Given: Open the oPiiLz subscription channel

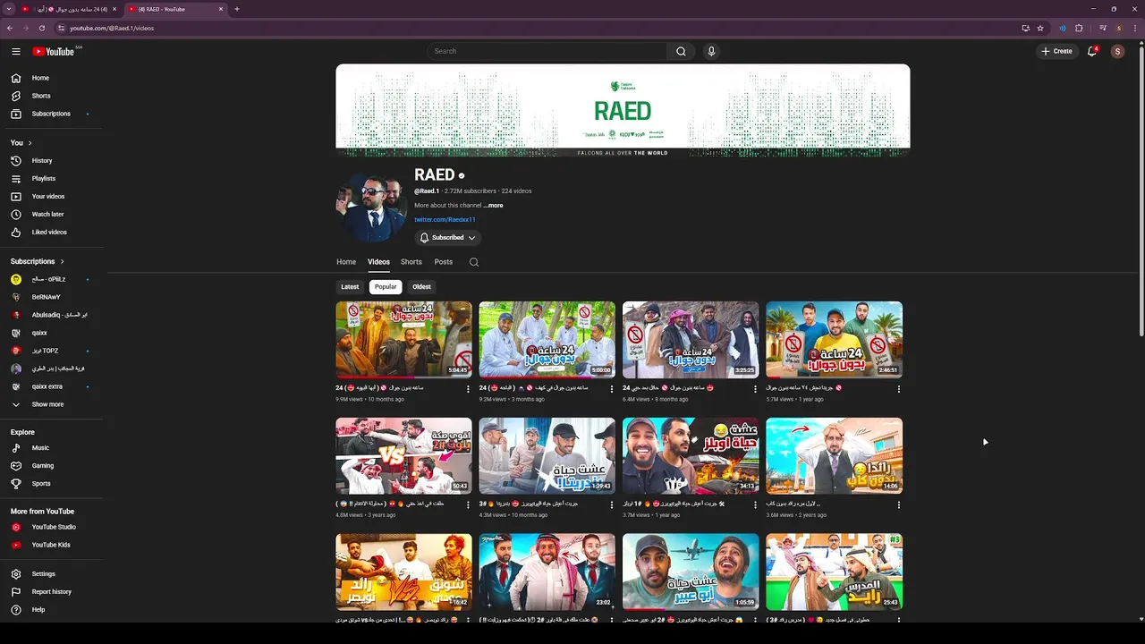Looking at the screenshot, I should 49,279.
